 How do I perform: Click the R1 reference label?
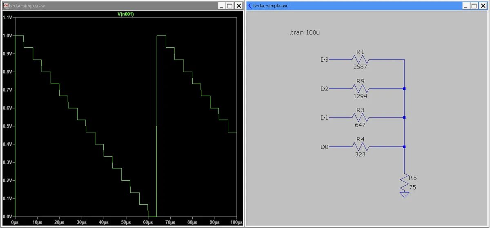(360, 52)
